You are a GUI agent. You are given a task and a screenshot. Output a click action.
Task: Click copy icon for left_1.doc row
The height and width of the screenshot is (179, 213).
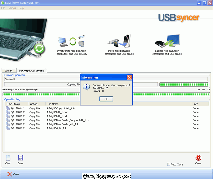(8, 112)
